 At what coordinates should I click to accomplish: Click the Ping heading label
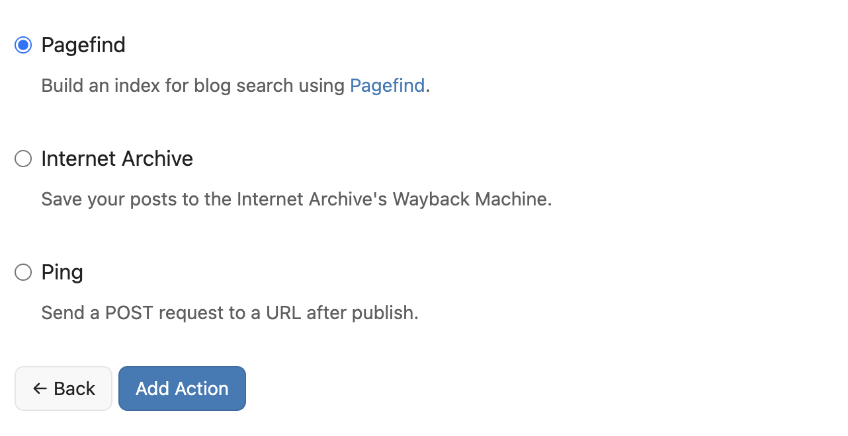[62, 272]
